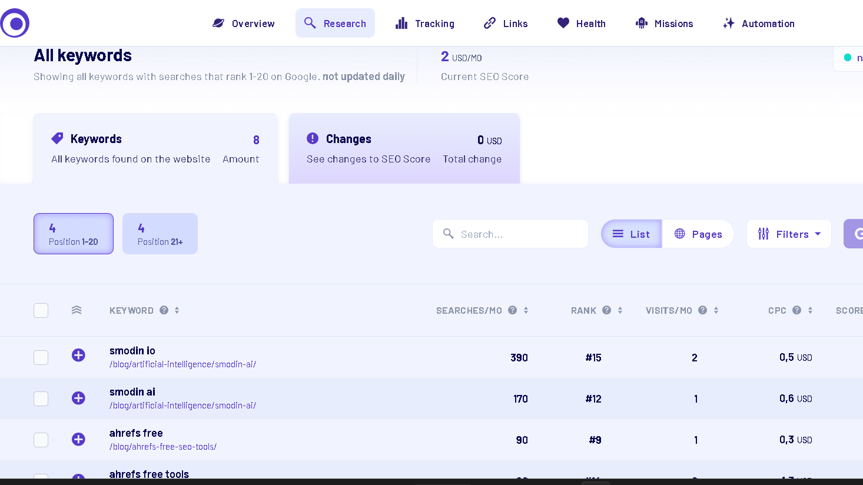Viewport: 863px width, 485px height.
Task: Click the globe icon on Pages button
Action: tap(679, 234)
